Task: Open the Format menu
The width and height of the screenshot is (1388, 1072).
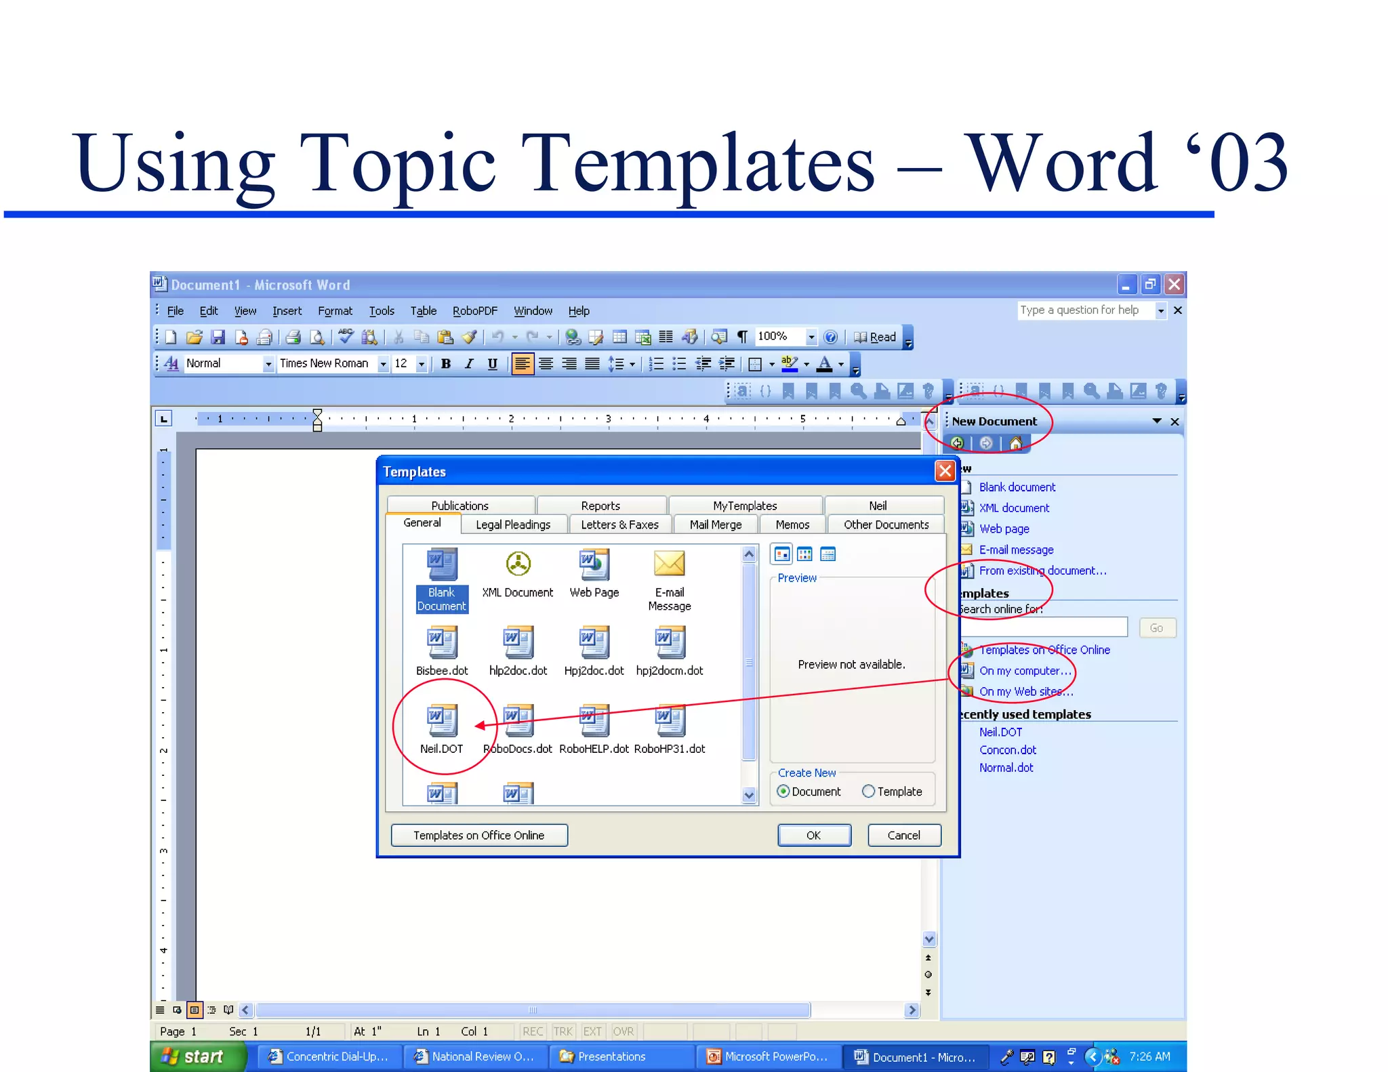Action: click(x=335, y=311)
